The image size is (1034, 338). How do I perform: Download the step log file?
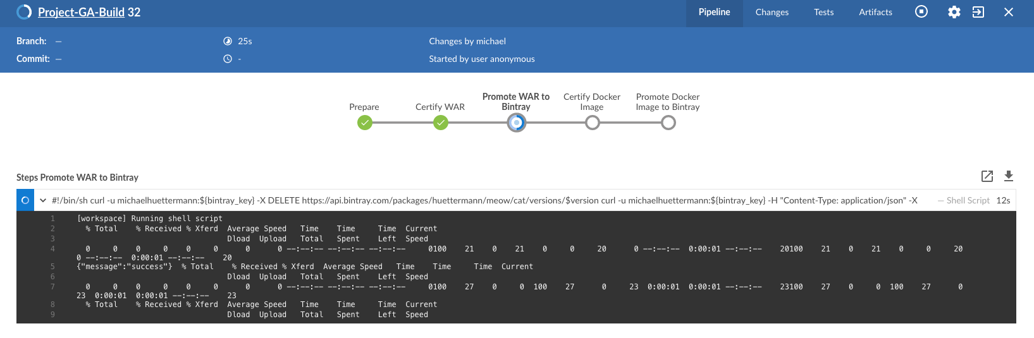(1009, 176)
